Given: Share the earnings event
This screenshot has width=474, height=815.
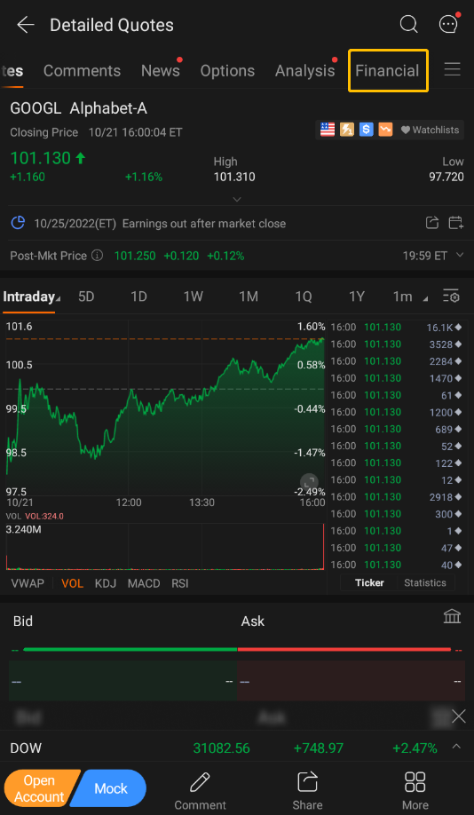Looking at the screenshot, I should click(432, 223).
